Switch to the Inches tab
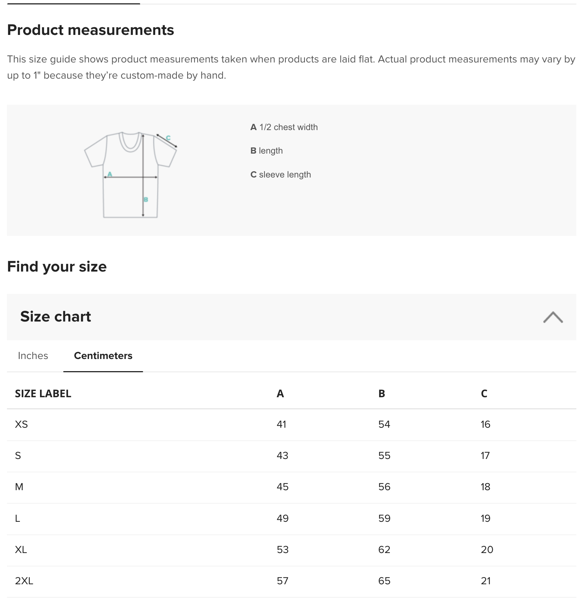The height and width of the screenshot is (603, 587). click(33, 356)
